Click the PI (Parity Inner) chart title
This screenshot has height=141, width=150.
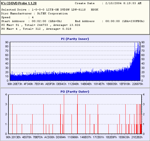pyautogui.click(x=75, y=39)
